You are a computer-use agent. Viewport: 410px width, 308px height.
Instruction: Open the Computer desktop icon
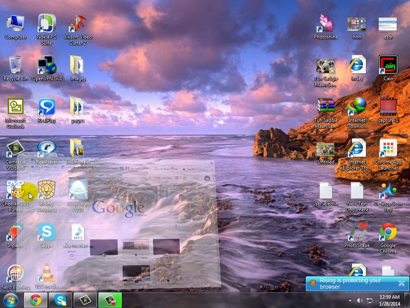(15, 27)
